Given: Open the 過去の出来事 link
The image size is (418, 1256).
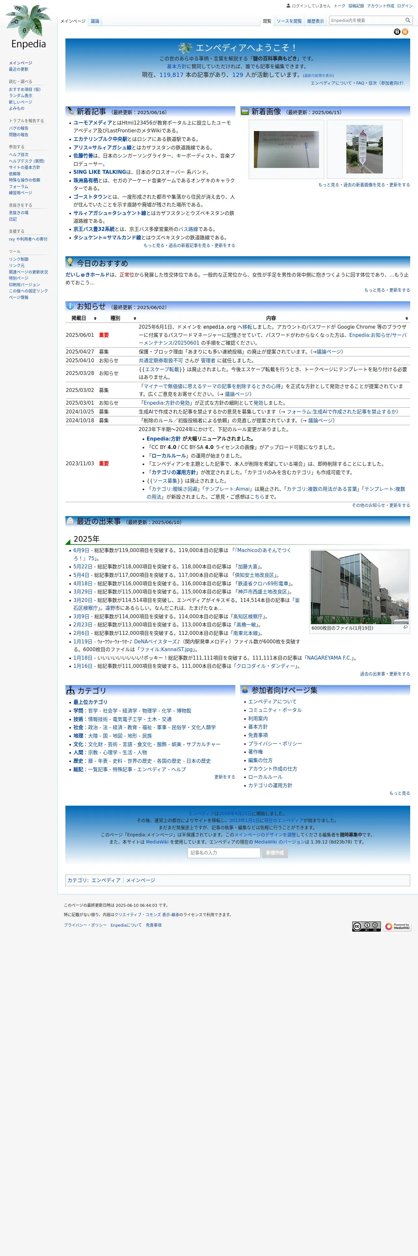Looking at the screenshot, I should point(372,674).
